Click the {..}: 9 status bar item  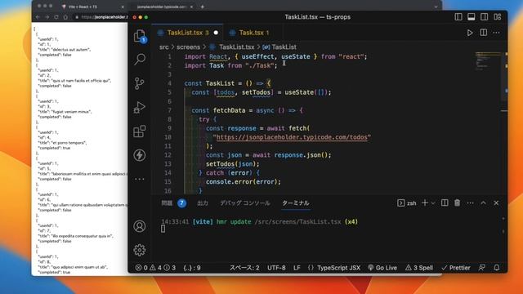[x=192, y=268]
